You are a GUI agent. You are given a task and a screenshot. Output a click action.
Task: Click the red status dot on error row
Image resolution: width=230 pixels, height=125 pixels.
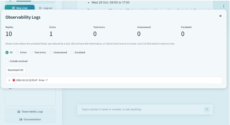click(x=14, y=80)
